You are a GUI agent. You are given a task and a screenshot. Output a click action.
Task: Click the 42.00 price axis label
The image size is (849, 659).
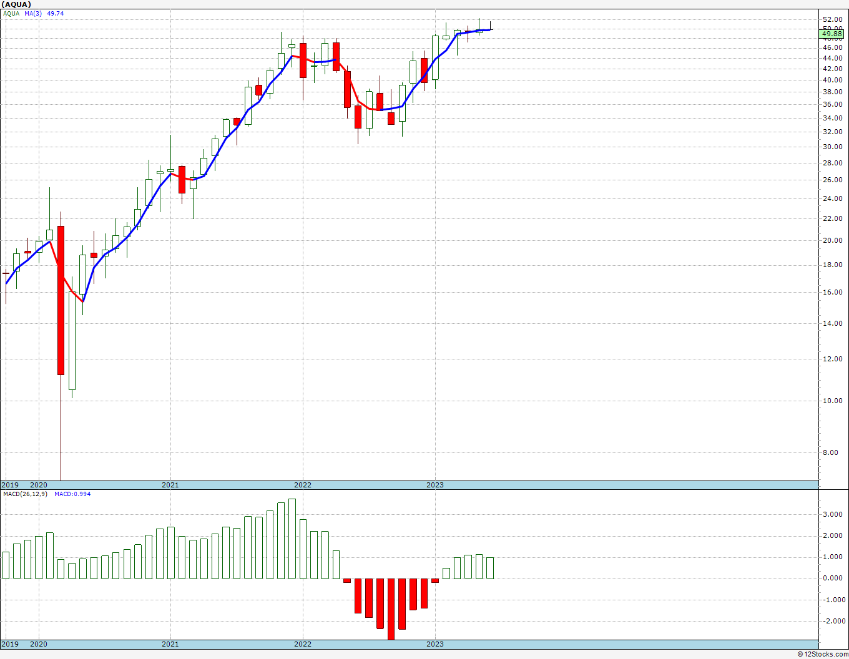[832, 69]
